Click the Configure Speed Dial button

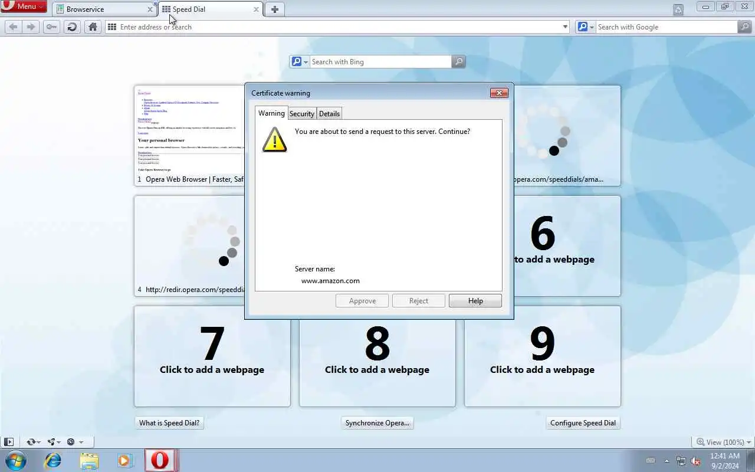[583, 423]
